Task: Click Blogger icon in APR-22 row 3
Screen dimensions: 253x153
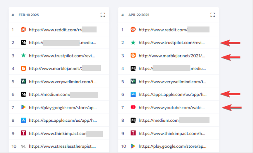Action: point(133,55)
